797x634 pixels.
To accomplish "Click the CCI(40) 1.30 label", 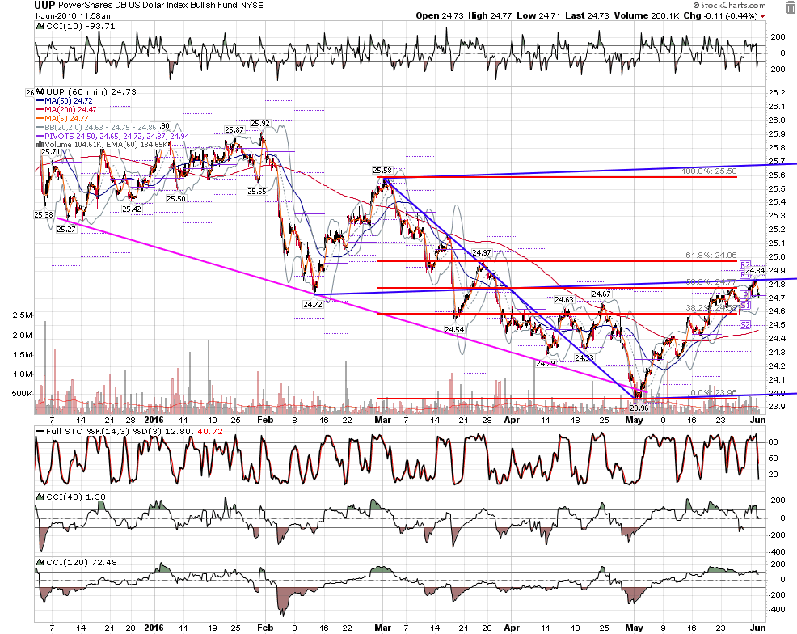I will click(76, 497).
